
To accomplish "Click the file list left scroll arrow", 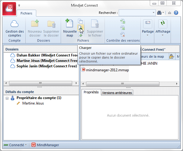I will pos(83,84).
